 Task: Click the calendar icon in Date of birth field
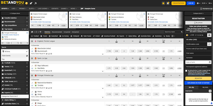(x=210, y=62)
